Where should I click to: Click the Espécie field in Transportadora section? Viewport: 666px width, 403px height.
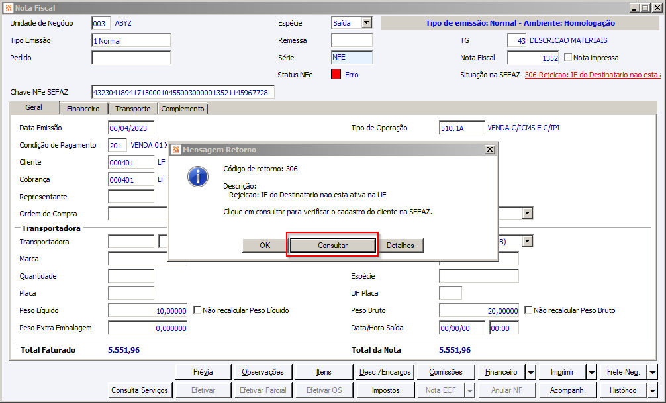click(x=479, y=276)
